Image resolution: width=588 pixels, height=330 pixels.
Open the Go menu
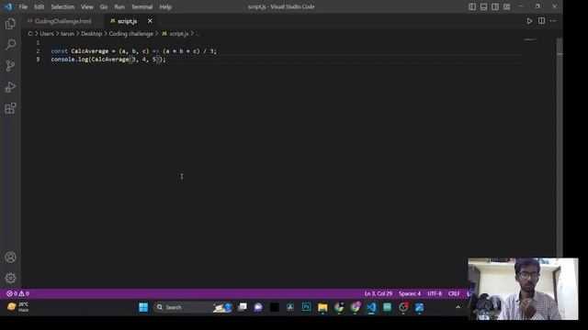pos(104,6)
